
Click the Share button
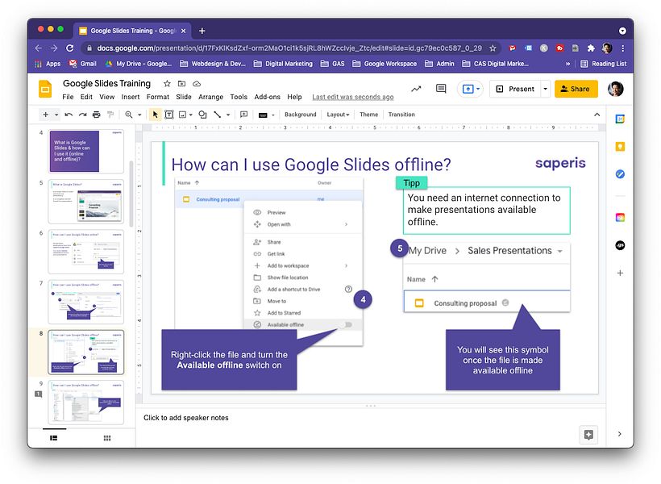(x=576, y=89)
